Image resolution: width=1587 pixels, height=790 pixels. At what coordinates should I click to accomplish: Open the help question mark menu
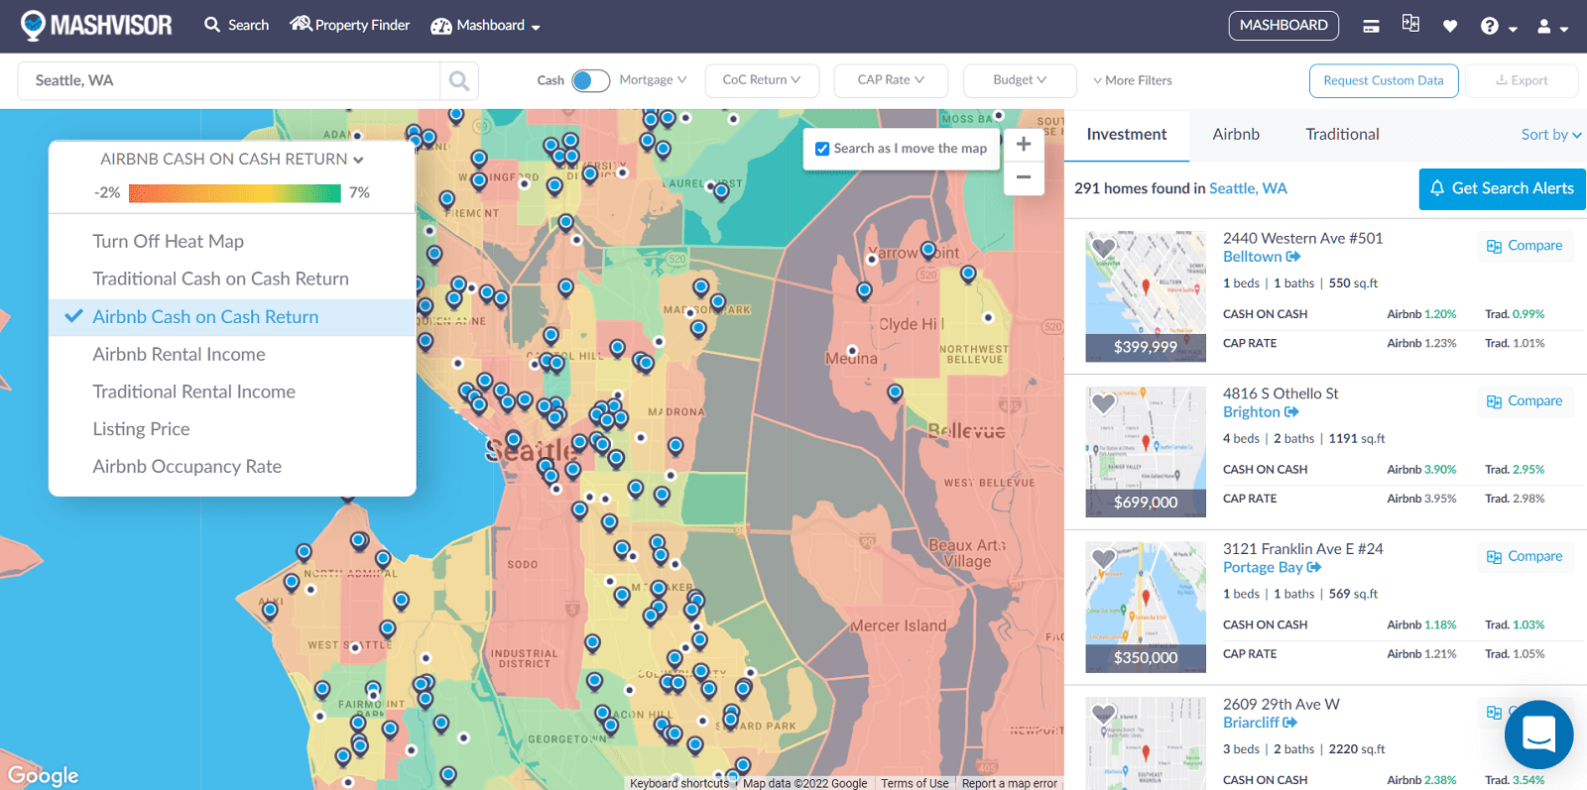1498,27
